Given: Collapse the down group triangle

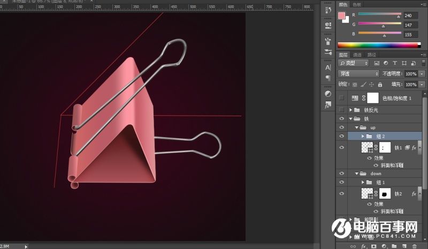Looking at the screenshot, I should click(357, 173).
